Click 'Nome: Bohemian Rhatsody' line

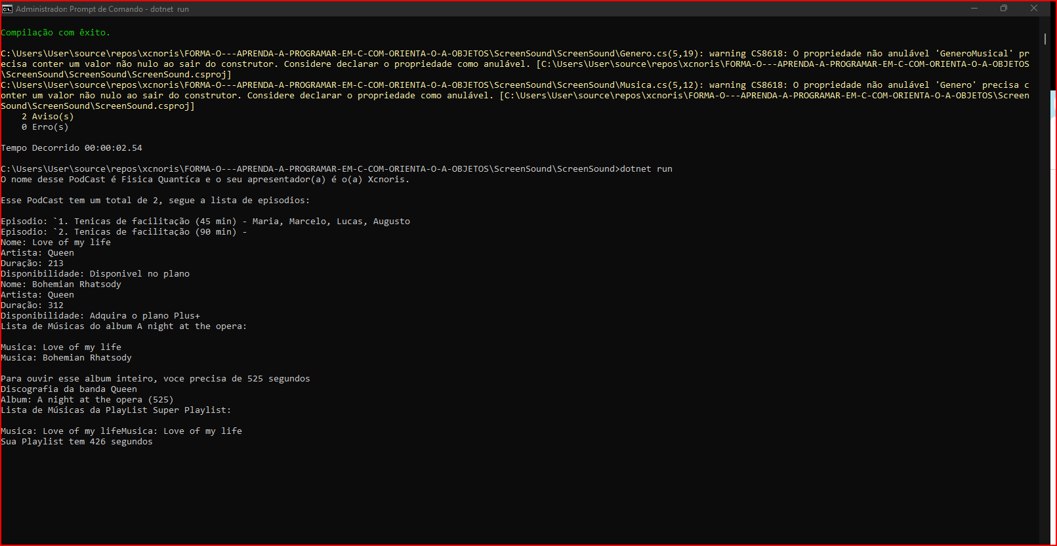point(61,284)
